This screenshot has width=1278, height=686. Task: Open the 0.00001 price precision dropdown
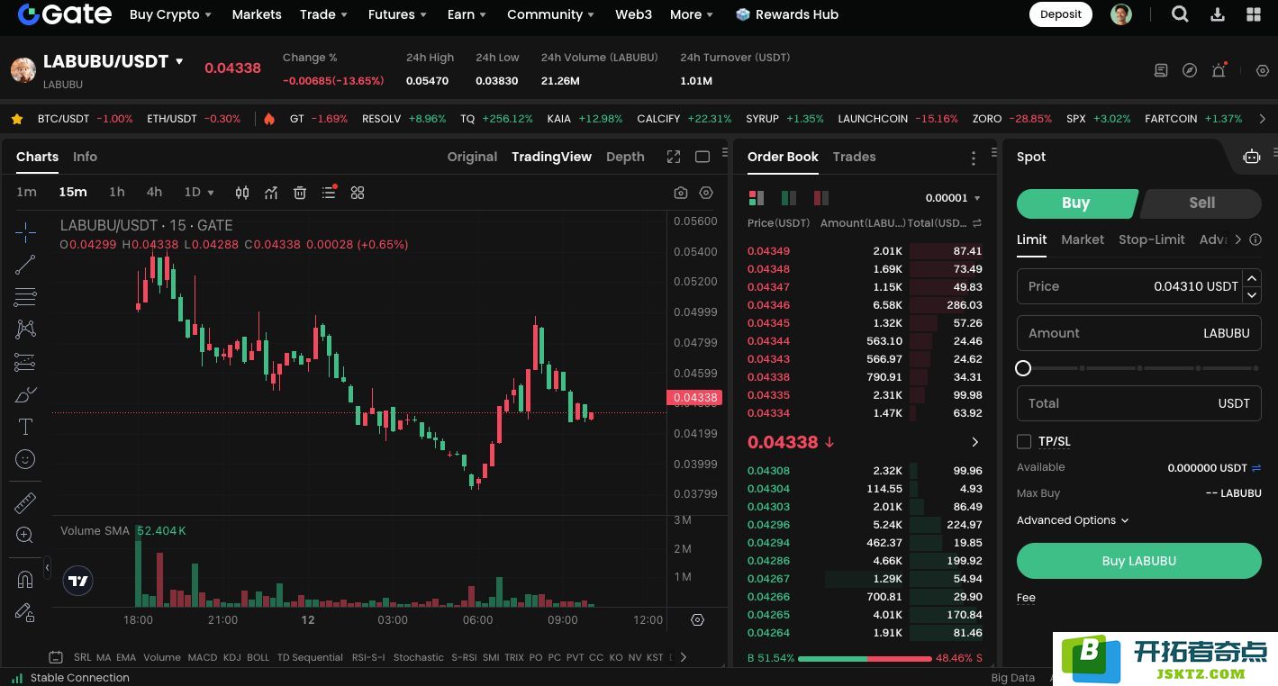(x=953, y=198)
